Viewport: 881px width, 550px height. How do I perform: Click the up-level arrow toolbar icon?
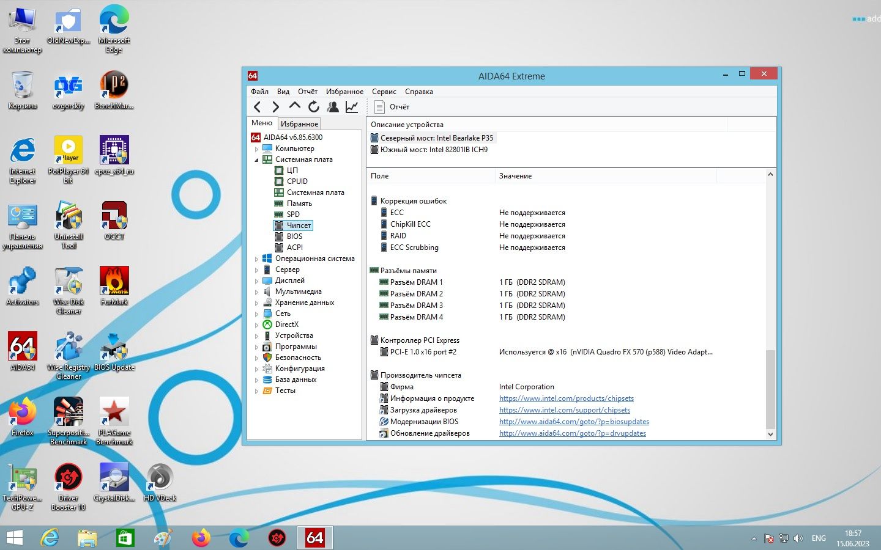click(x=295, y=106)
